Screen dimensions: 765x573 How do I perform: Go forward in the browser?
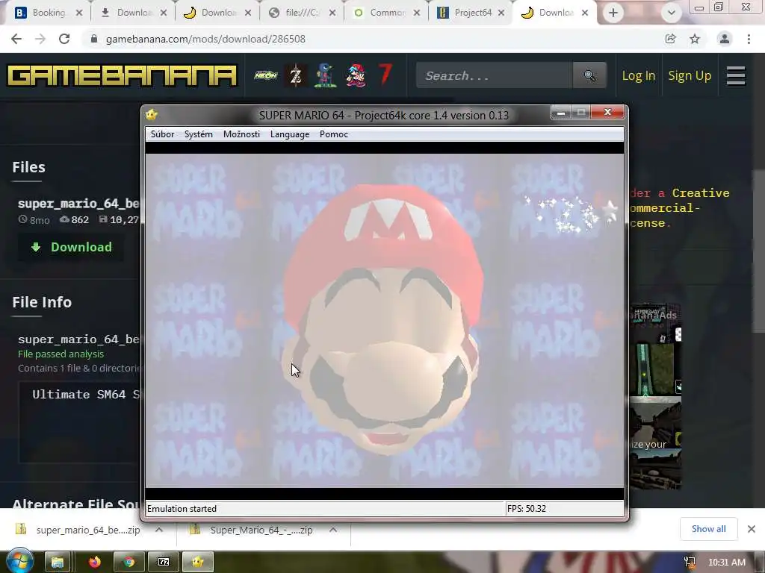tap(40, 39)
